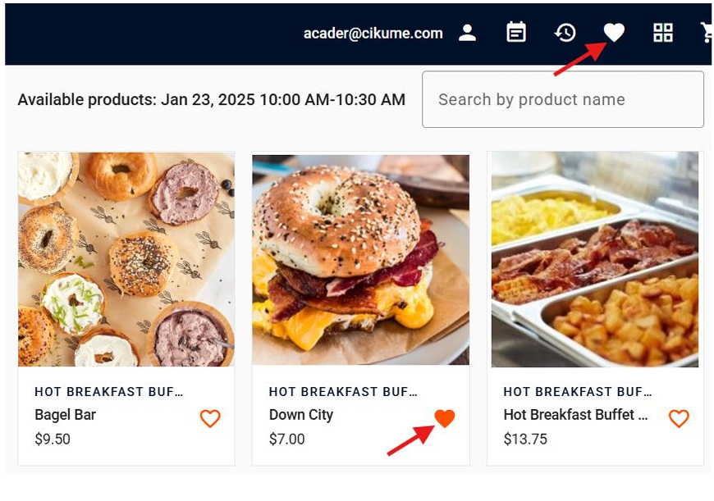Unfavorite the Down City product
The image size is (714, 501).
point(445,419)
